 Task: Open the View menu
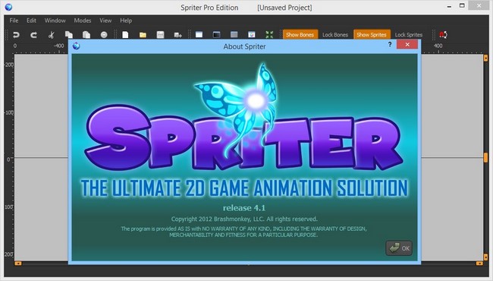[x=105, y=21]
